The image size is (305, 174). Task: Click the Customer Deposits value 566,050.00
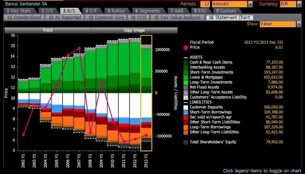tap(273, 107)
